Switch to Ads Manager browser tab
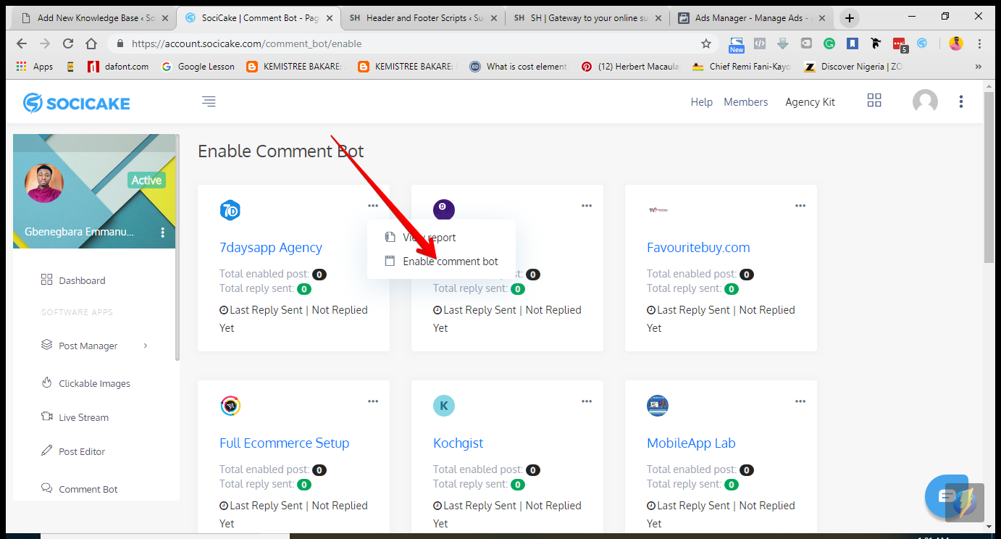Screen dimensions: 1001x539 coord(750,18)
